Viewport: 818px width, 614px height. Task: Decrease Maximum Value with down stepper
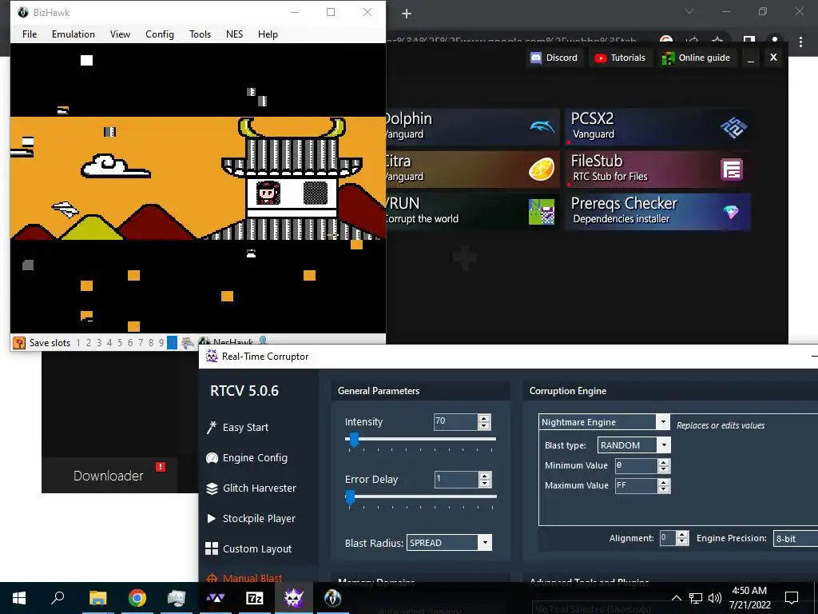[x=664, y=489]
